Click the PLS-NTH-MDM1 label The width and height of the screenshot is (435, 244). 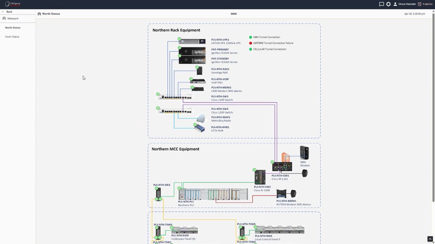[x=286, y=201]
